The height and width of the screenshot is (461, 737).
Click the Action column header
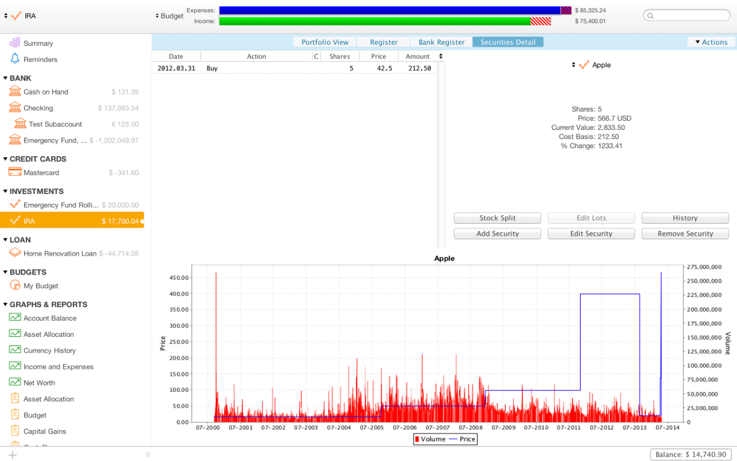[x=256, y=56]
